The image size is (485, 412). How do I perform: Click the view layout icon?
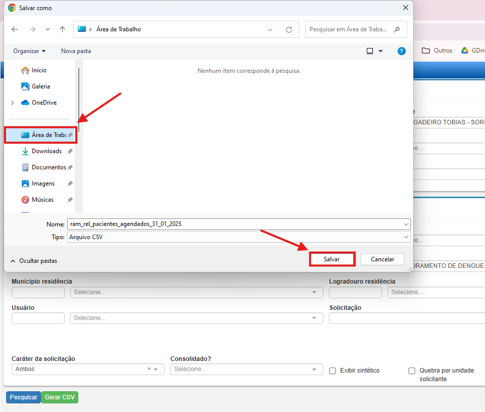370,51
